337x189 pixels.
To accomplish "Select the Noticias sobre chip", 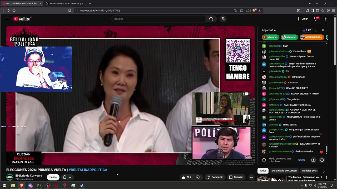I will [x=310, y=171].
